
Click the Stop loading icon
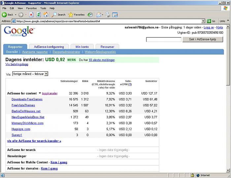[31, 15]
